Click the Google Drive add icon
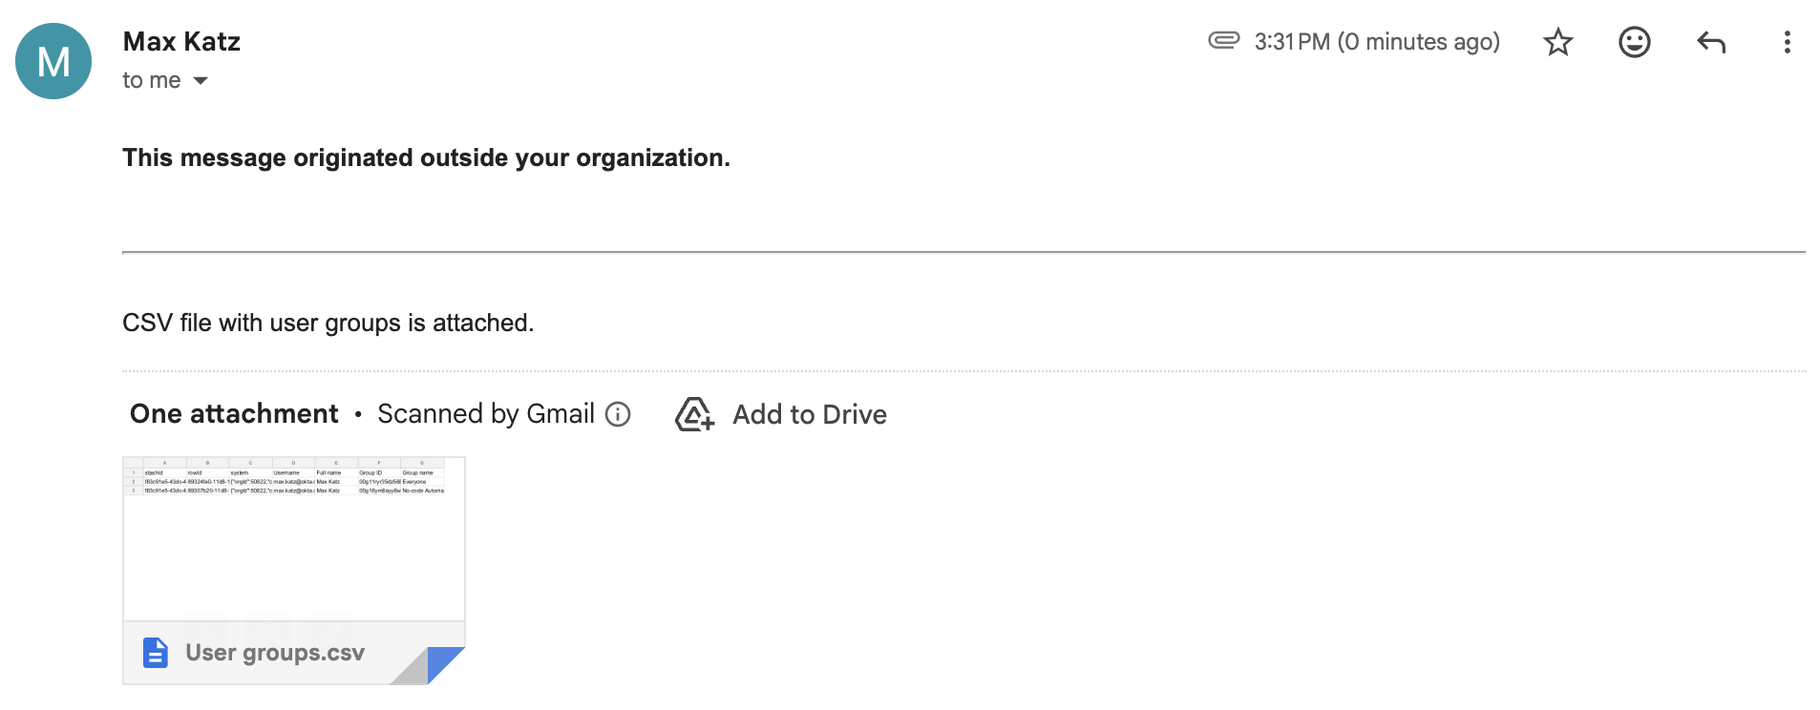This screenshot has width=1820, height=710. pyautogui.click(x=694, y=414)
